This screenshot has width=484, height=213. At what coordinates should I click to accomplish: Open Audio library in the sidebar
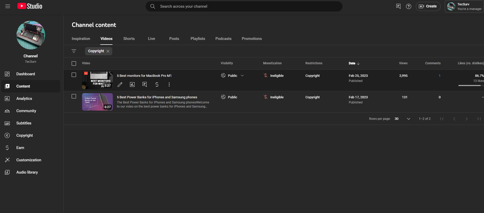click(x=31, y=172)
